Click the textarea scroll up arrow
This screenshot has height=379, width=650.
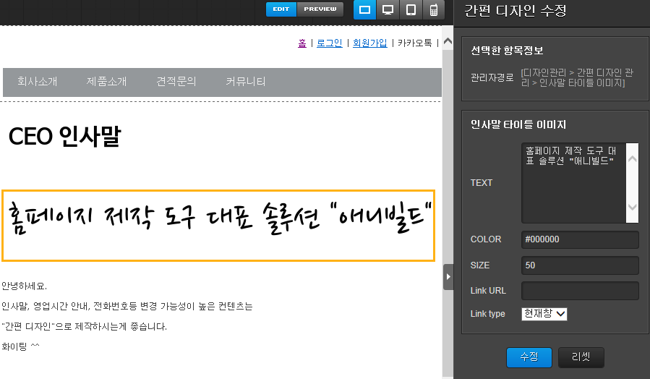(632, 159)
